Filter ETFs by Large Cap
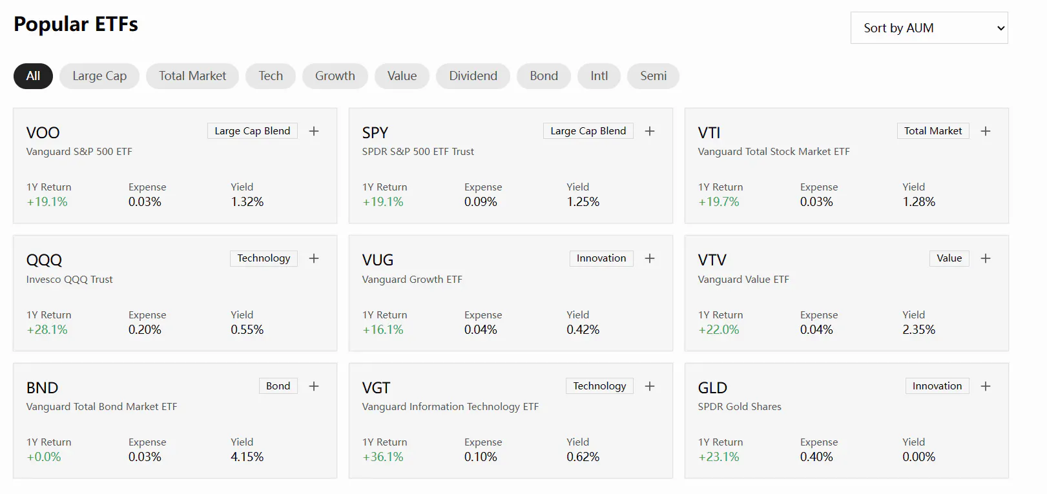Screen dimensions: 1047x494 (99, 76)
